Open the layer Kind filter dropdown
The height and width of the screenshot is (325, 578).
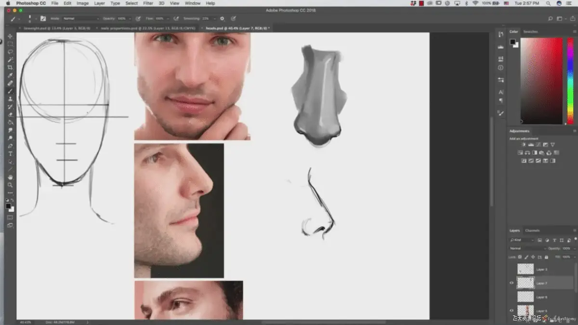point(522,240)
